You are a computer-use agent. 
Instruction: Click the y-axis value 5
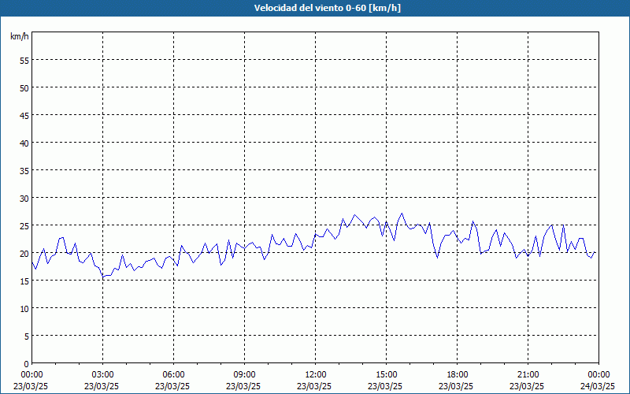coord(27,336)
